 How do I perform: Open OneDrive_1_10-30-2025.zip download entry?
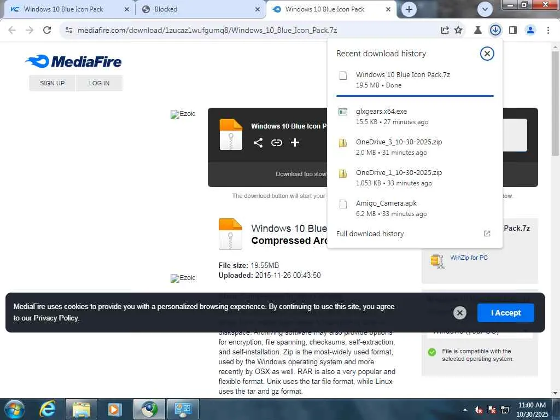click(x=415, y=178)
